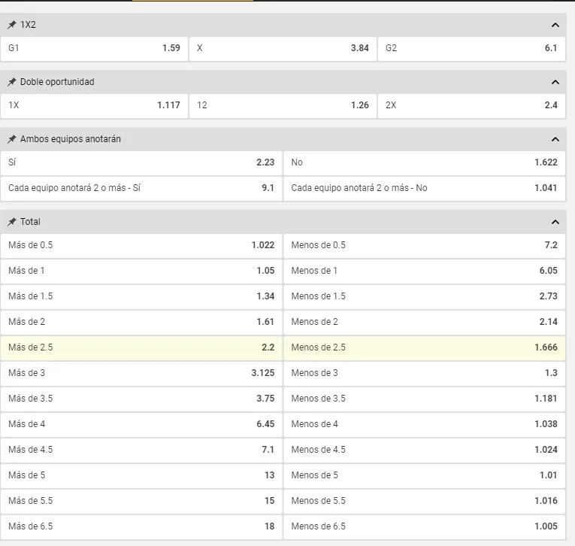Select draw X at 3.84
This screenshot has width=575, height=546.
point(283,48)
